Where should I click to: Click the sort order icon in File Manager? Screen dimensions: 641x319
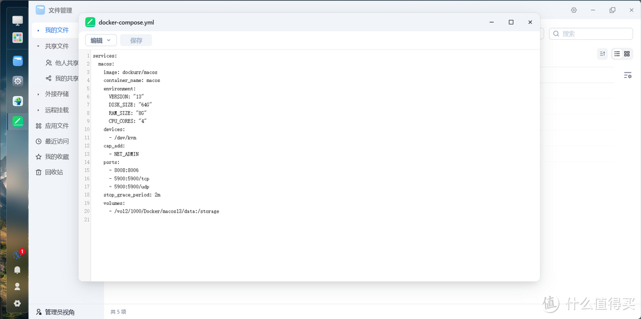602,53
